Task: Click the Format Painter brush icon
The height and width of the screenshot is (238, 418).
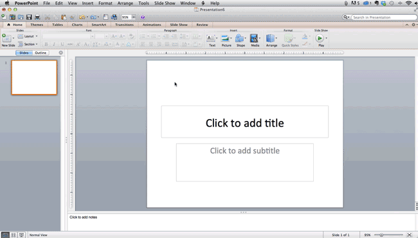Action: click(x=72, y=17)
